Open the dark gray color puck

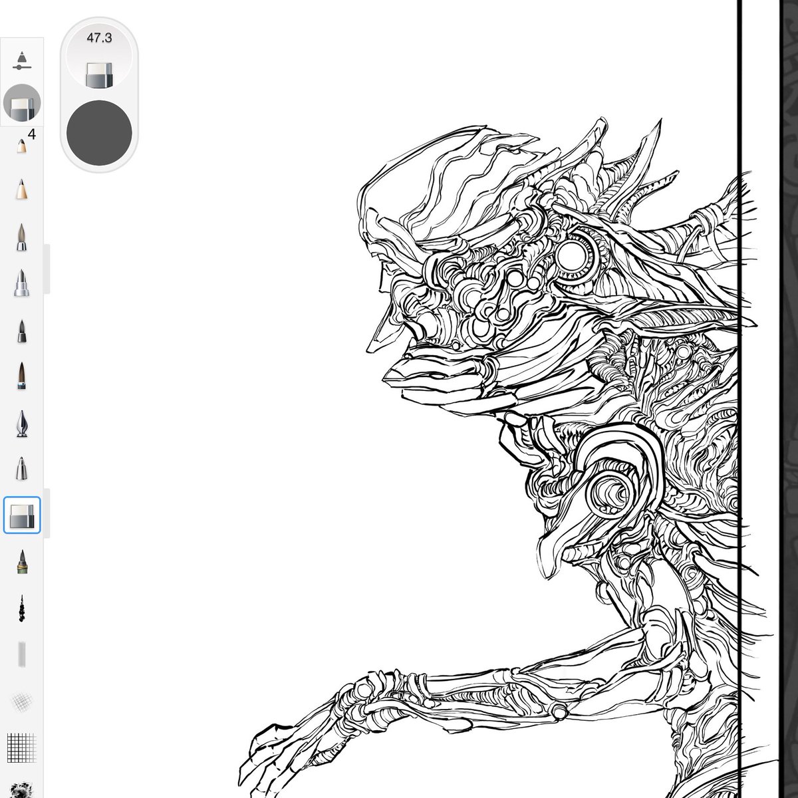click(99, 133)
